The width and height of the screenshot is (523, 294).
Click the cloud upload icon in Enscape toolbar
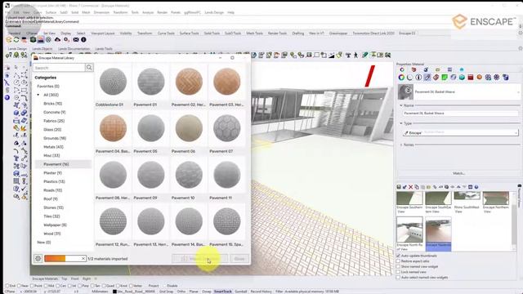tap(57, 40)
